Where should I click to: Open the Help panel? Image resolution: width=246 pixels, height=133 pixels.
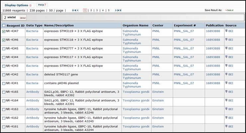(x=42, y=5)
